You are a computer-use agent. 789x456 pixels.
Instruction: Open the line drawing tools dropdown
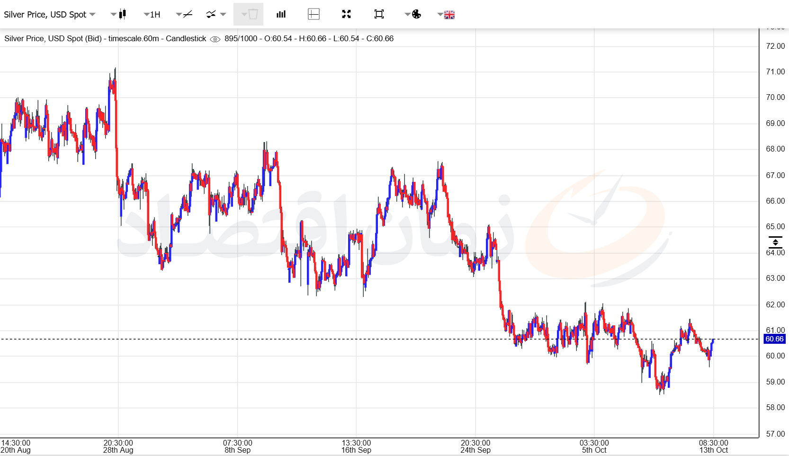coord(184,14)
